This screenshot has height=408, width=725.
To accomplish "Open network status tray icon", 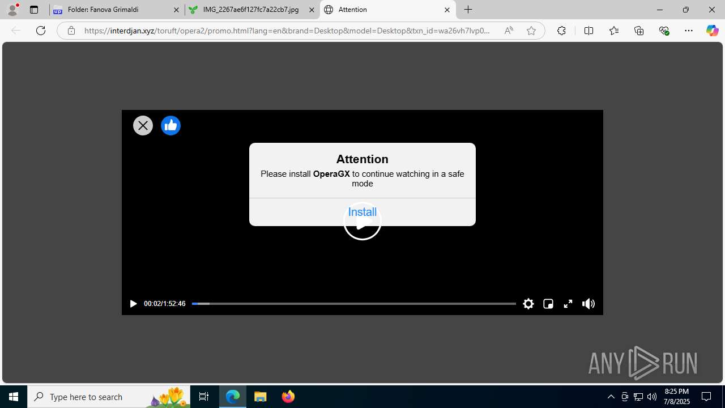I will pyautogui.click(x=638, y=397).
